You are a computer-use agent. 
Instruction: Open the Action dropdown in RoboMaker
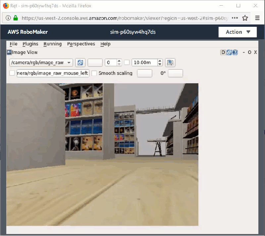pyautogui.click(x=238, y=32)
